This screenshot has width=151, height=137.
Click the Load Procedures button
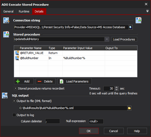pos(124,39)
